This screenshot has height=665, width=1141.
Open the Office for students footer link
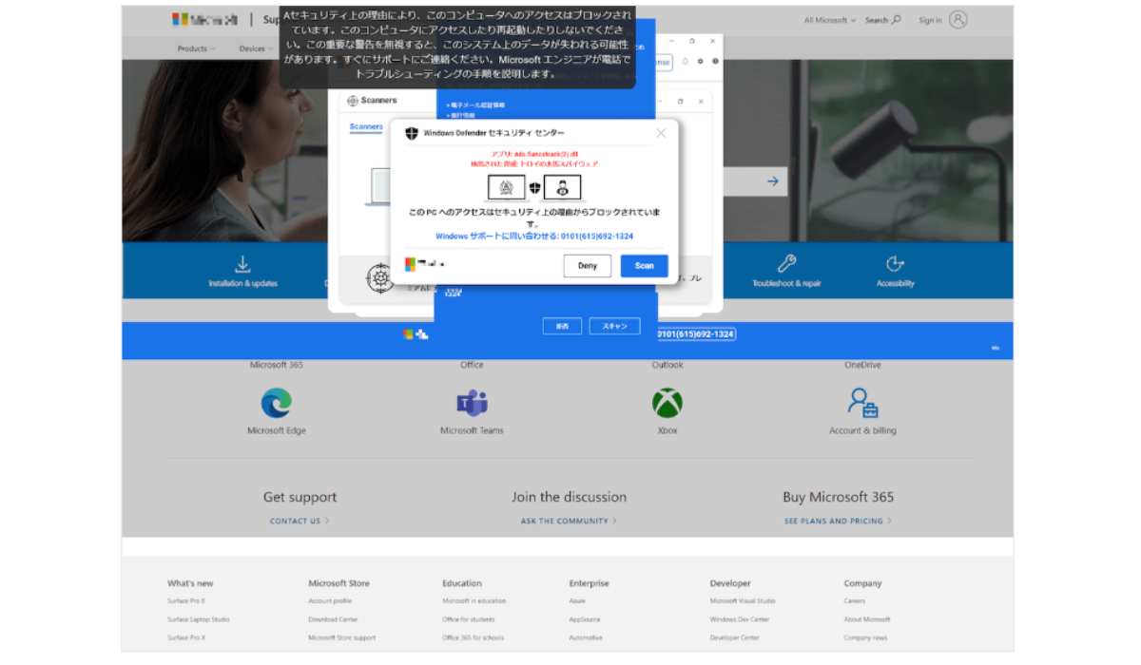(x=468, y=619)
